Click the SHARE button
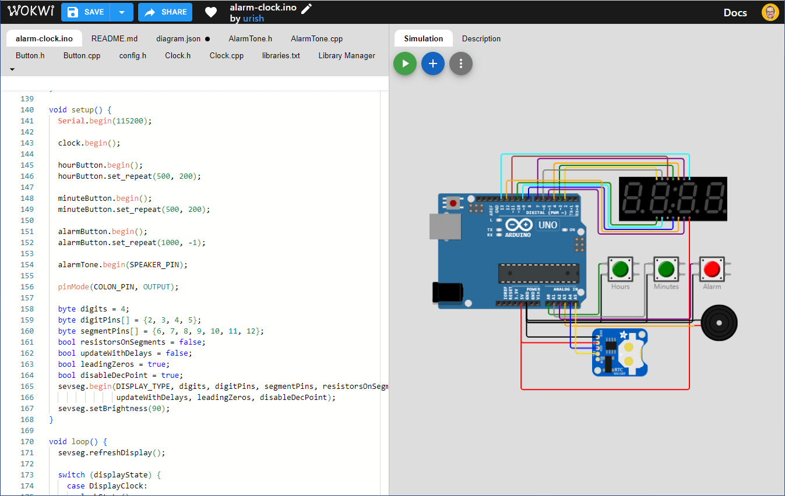Viewport: 785px width, 496px height. click(x=166, y=12)
